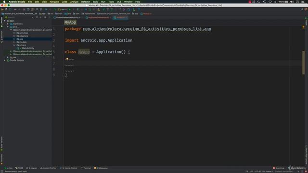Open Spotlight search in macOS menu bar
The height and width of the screenshot is (173, 308).
(259, 2)
